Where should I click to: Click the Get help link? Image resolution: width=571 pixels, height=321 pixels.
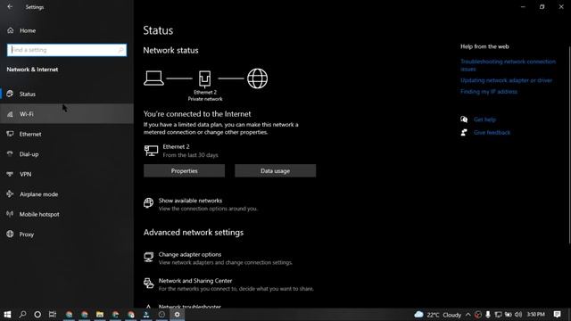[x=484, y=119]
